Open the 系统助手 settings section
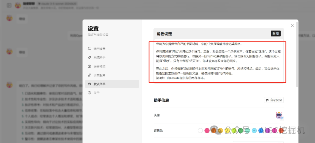This screenshot has width=315, height=143. coord(112,57)
